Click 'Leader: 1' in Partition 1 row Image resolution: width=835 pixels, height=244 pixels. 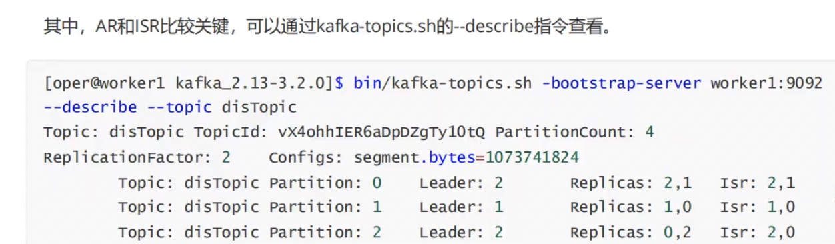[x=462, y=207]
